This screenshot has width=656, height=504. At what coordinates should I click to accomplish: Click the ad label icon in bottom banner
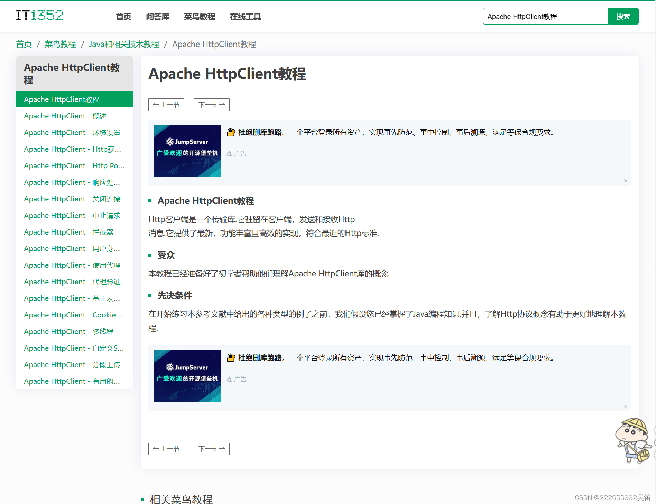click(229, 379)
